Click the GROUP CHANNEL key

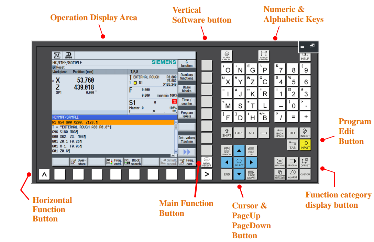tap(264, 56)
